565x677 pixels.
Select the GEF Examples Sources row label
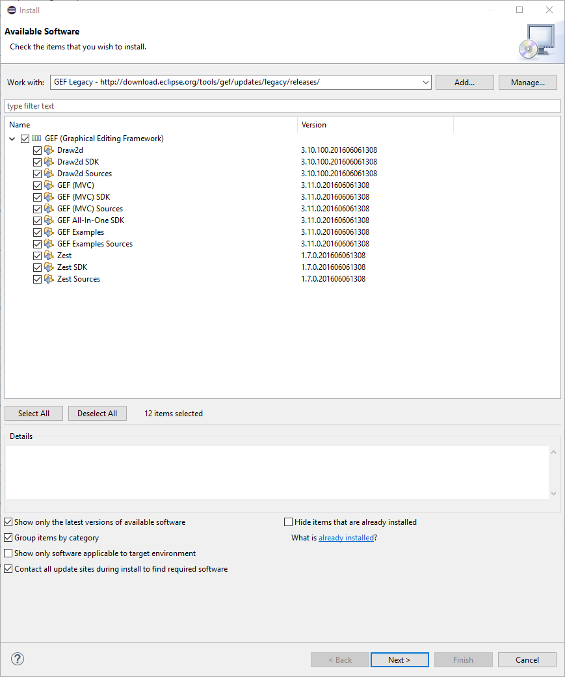[95, 243]
